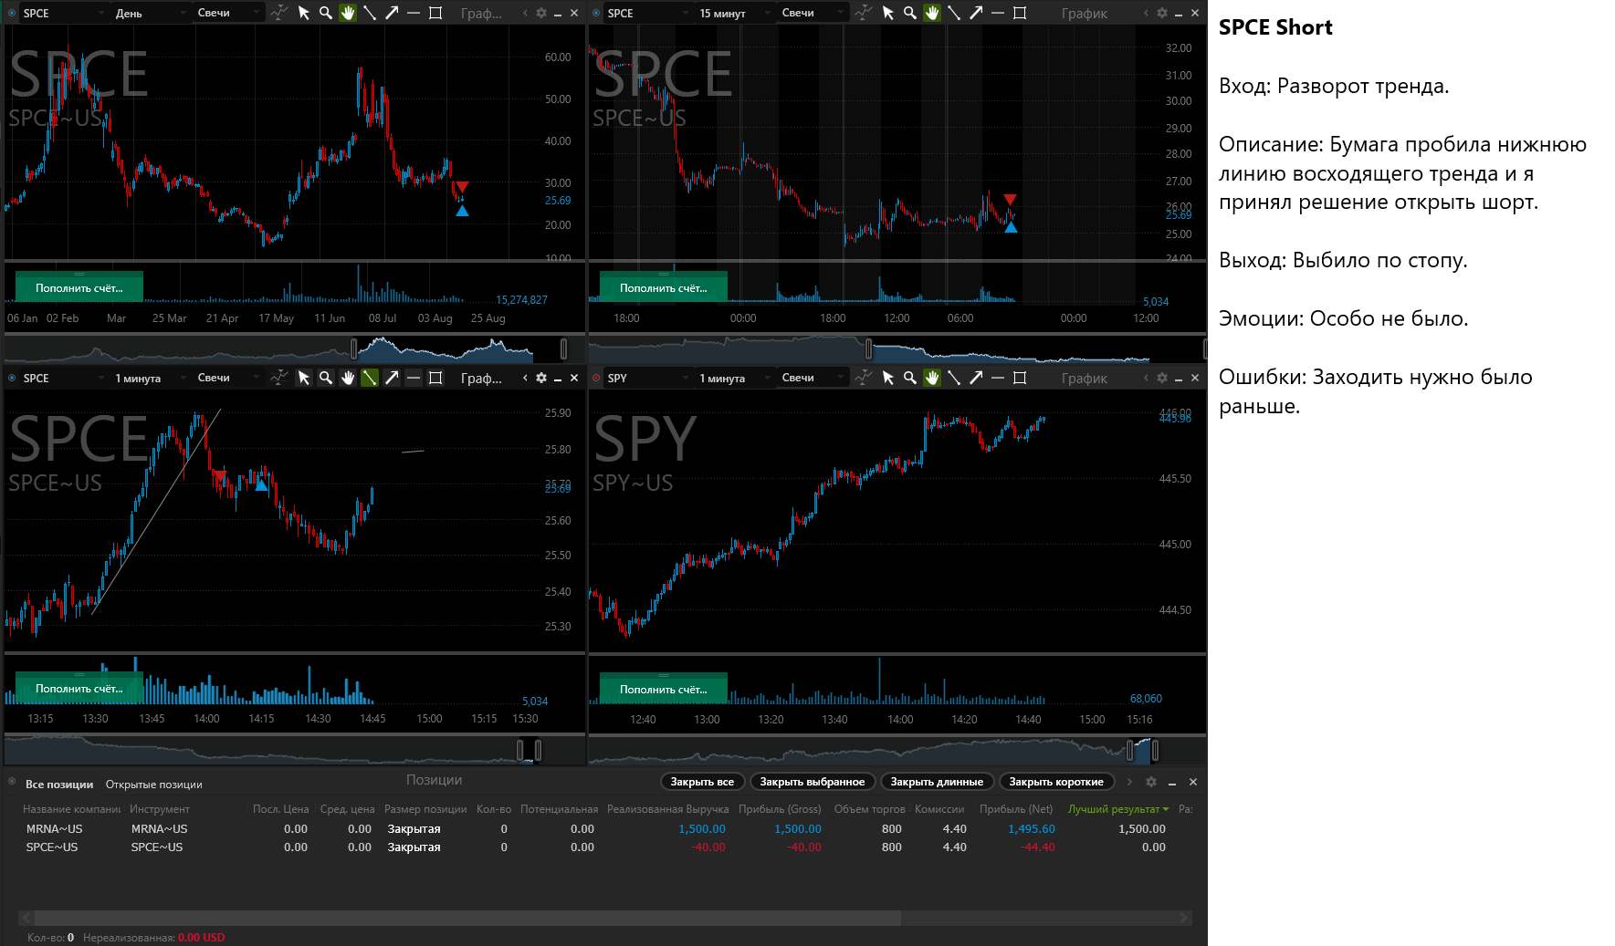The width and height of the screenshot is (1615, 946).
Task: Sort by Комиссии column header
Action: tap(939, 809)
